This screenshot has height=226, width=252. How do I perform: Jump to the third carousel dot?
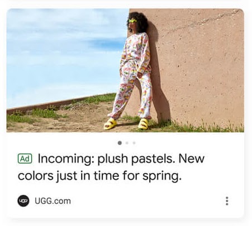click(134, 143)
